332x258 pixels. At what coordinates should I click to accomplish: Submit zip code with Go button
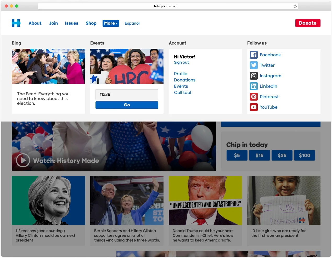(x=127, y=105)
